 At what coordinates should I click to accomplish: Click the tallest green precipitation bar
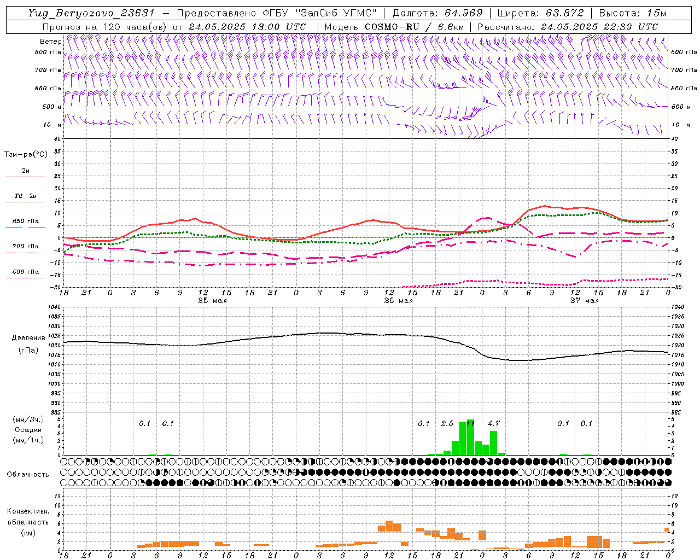pos(470,437)
